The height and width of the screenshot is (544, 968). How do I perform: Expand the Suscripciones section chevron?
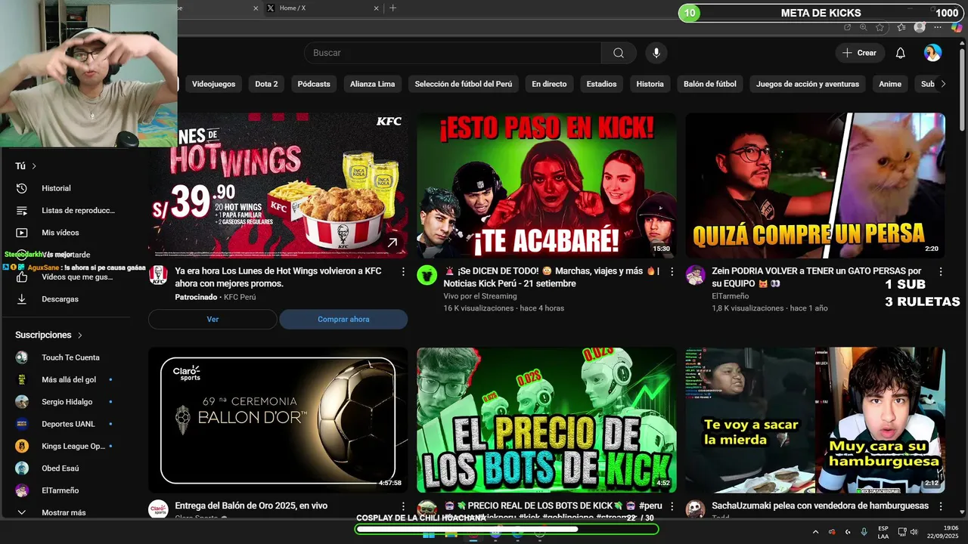pos(80,335)
